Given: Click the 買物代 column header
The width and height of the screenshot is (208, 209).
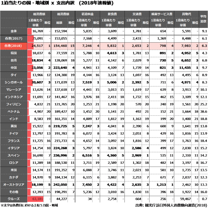Looking at the screenshot, I should click(x=187, y=15).
